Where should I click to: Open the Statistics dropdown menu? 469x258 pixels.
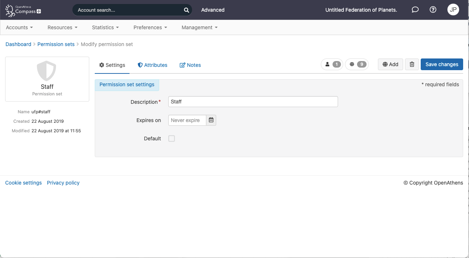[105, 27]
